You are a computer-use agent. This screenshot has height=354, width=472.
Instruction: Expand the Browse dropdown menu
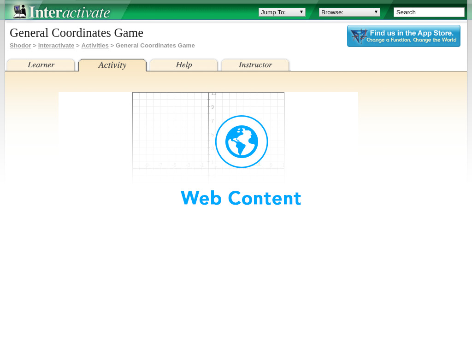(349, 12)
